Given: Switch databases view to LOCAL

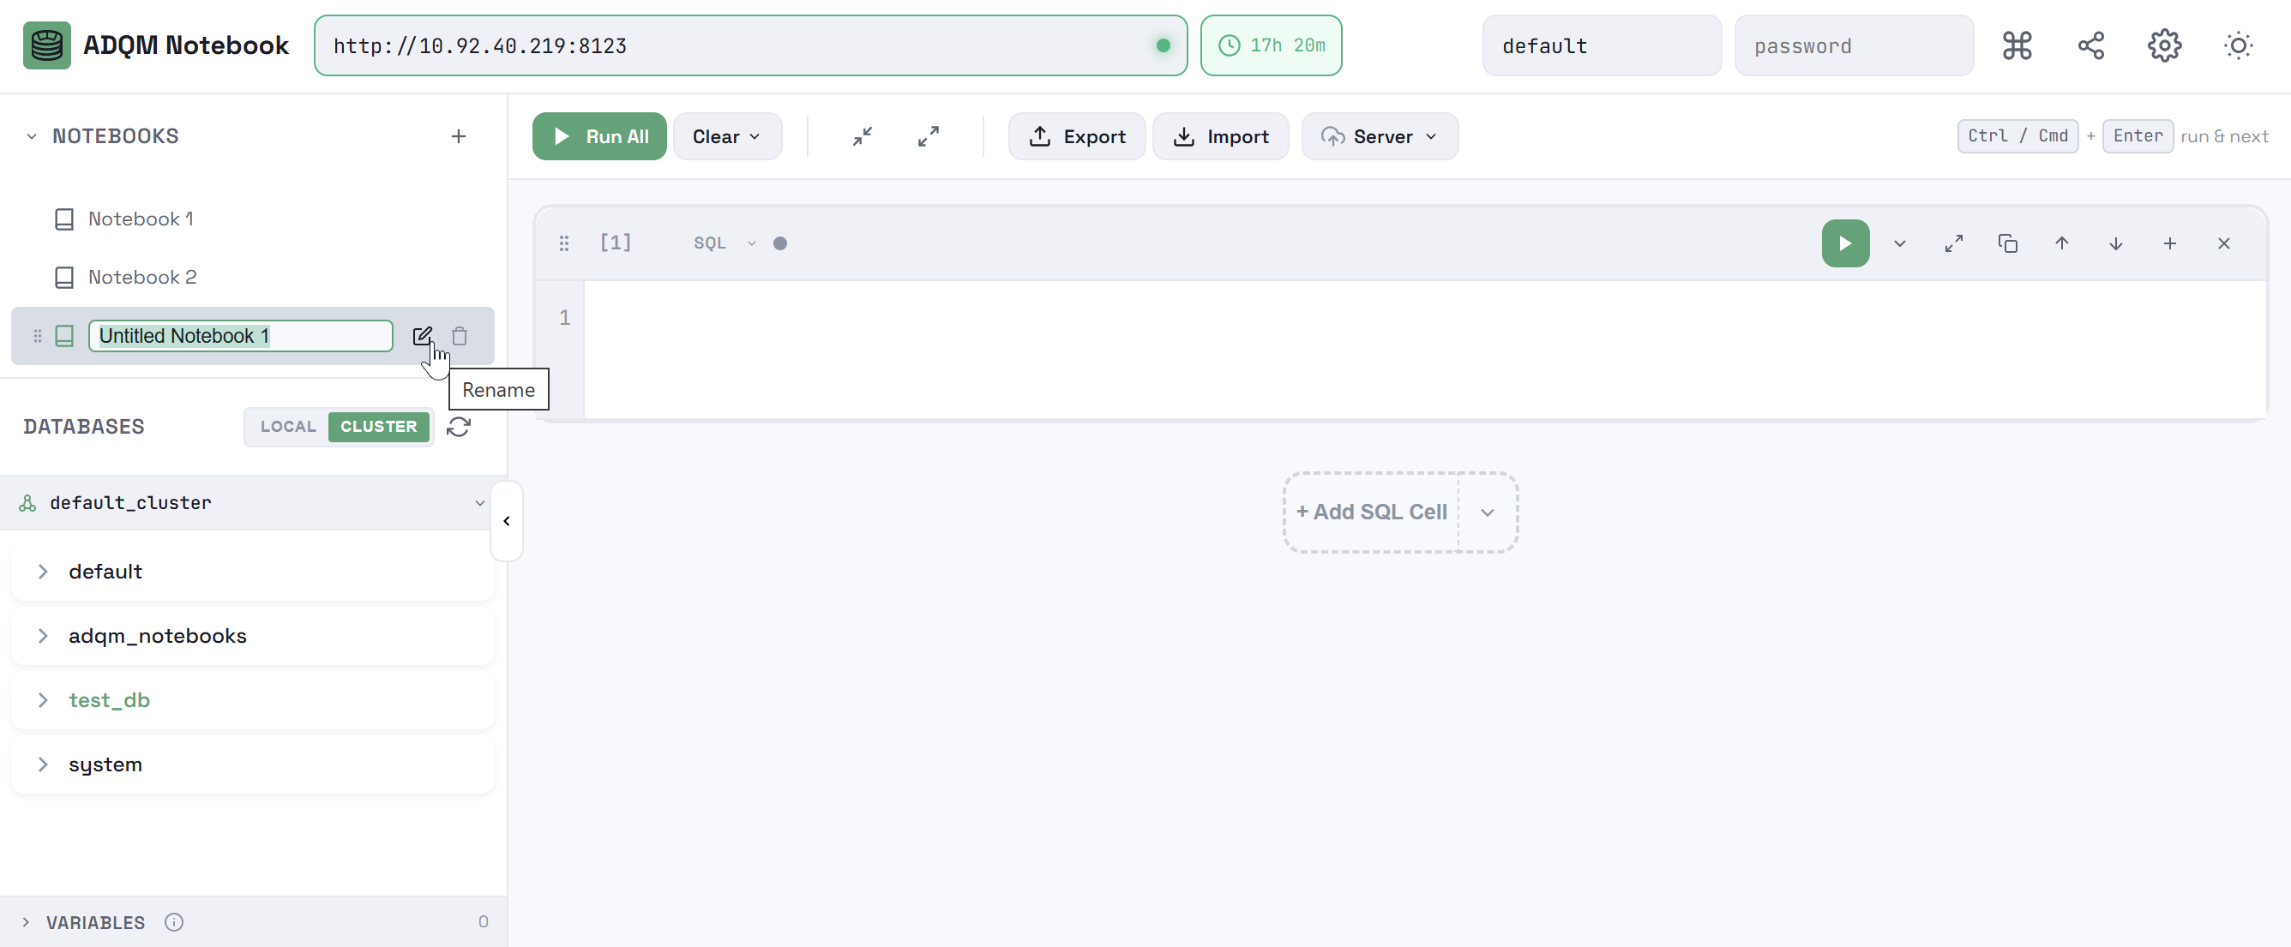Looking at the screenshot, I should pyautogui.click(x=287, y=427).
